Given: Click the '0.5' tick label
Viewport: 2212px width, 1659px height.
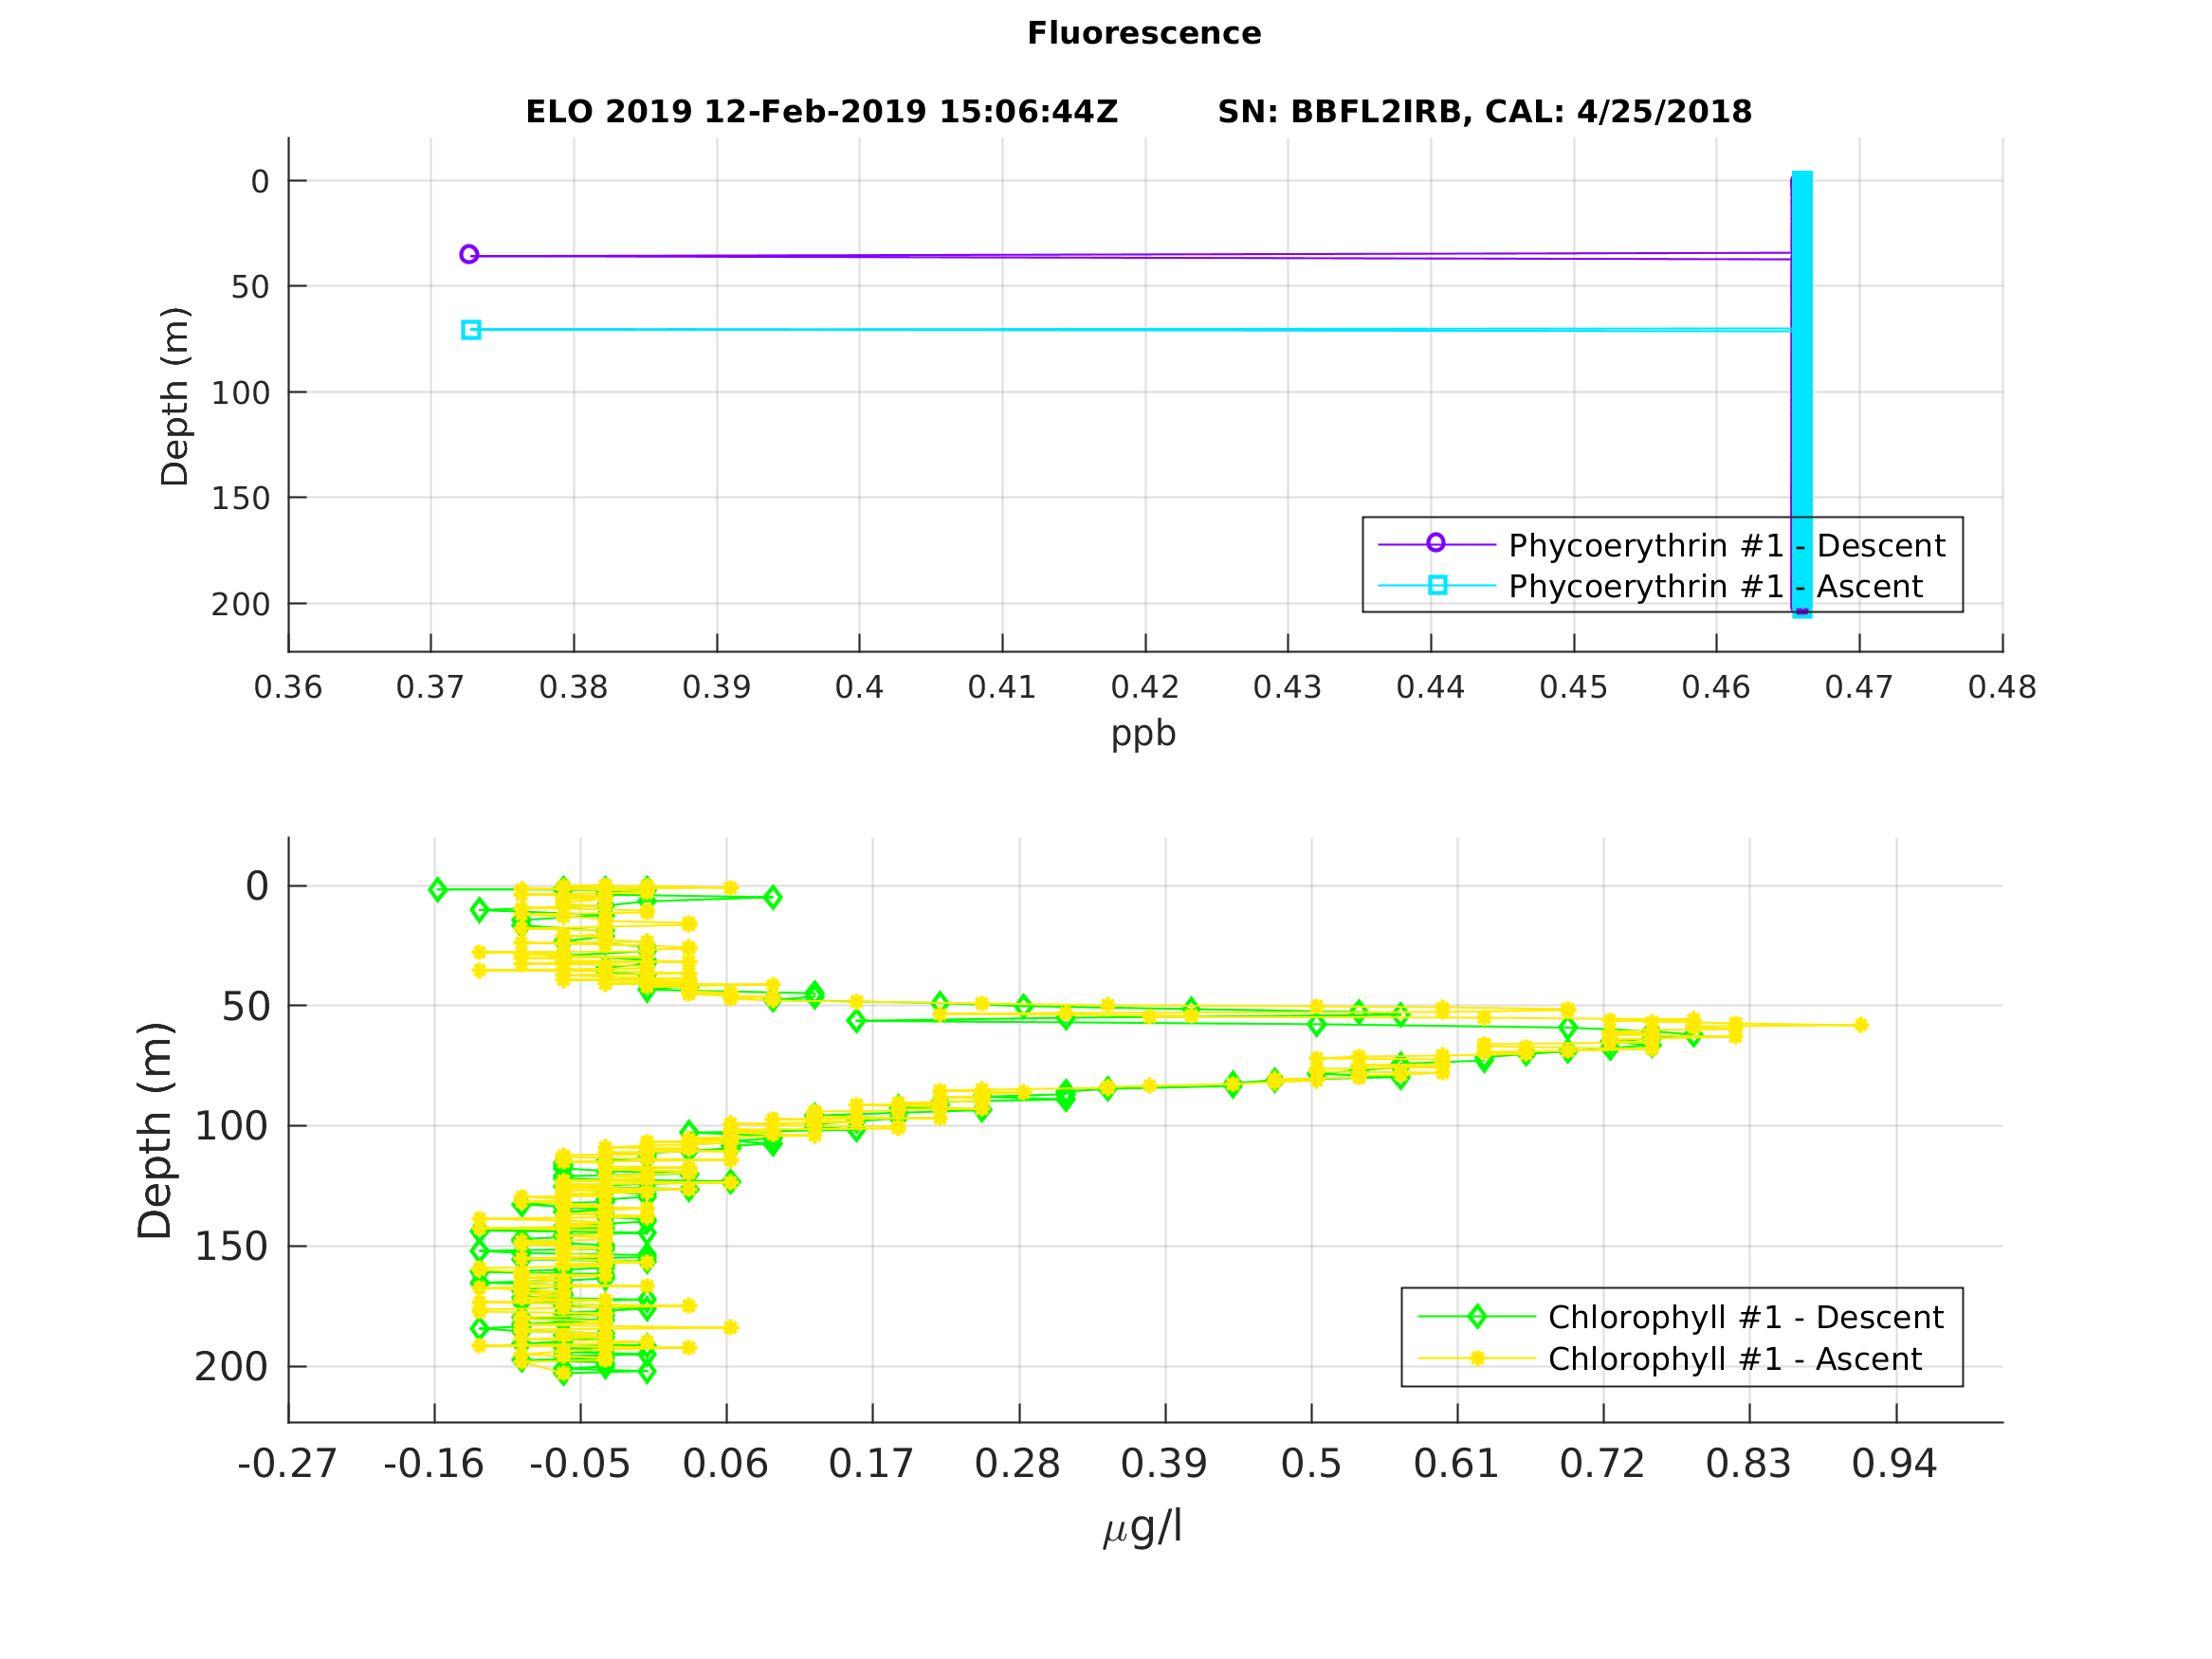Looking at the screenshot, I should 1312,1465.
